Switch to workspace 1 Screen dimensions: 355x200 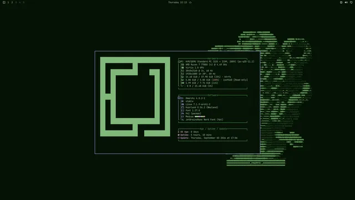coord(8,2)
